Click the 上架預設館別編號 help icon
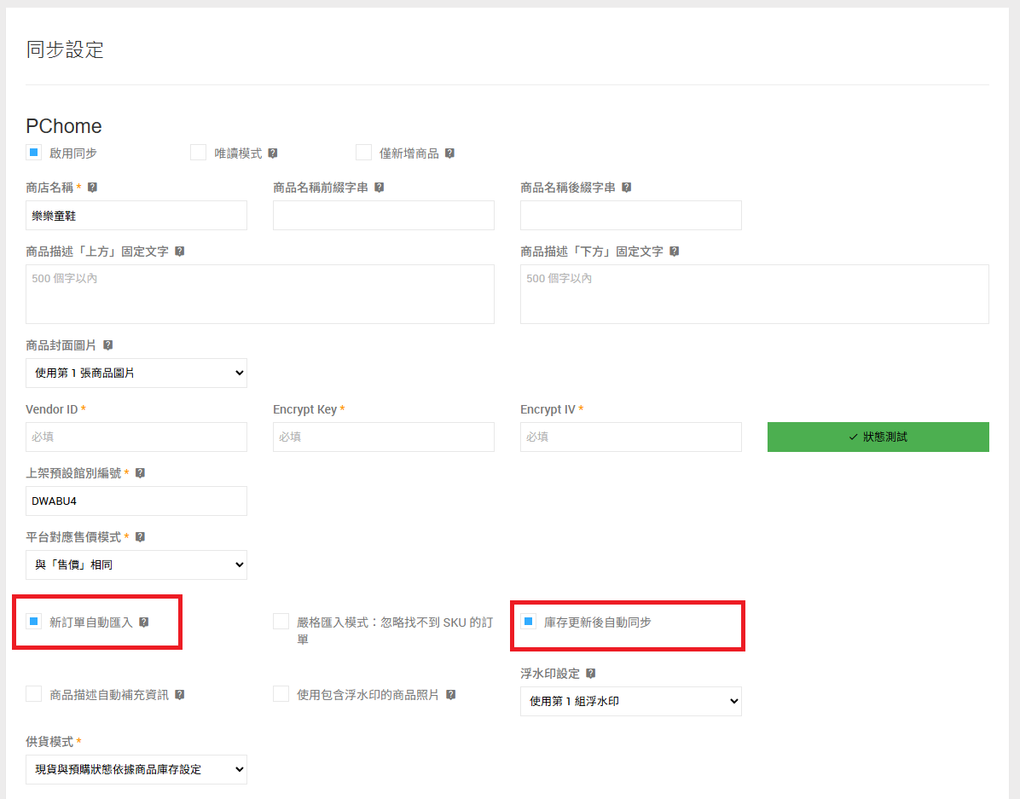 pos(140,472)
